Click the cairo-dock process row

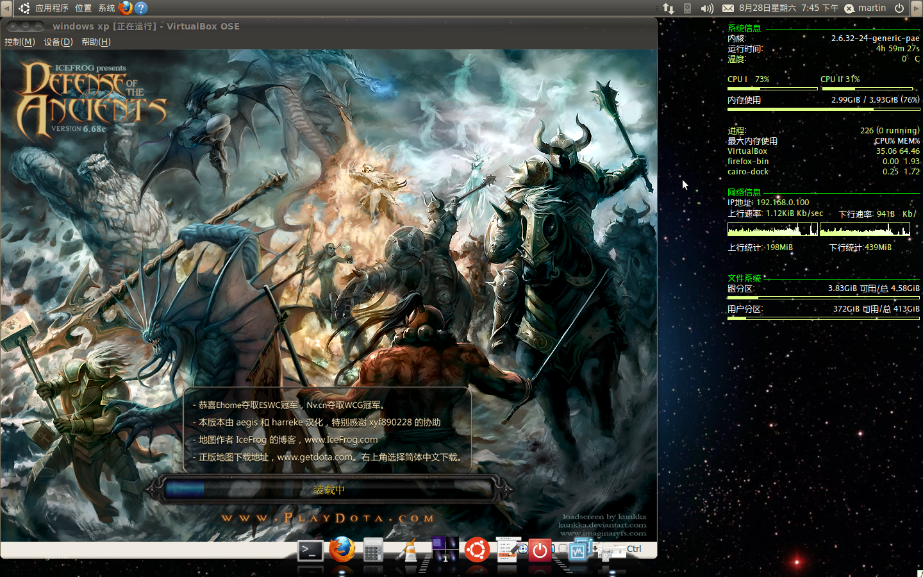click(824, 172)
